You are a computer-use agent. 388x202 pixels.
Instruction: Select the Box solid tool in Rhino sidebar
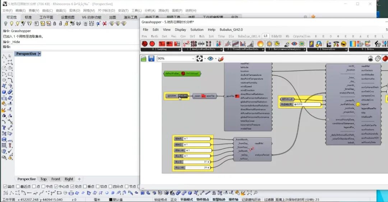4,92
